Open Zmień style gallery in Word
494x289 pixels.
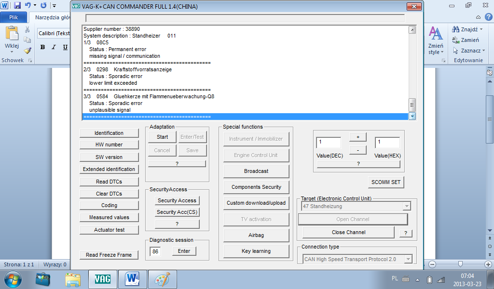(436, 40)
